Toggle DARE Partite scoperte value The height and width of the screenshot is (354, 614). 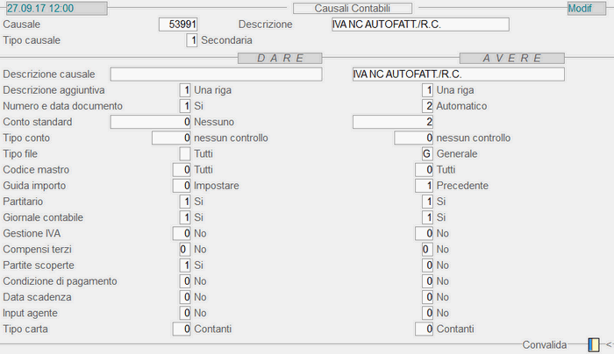(184, 265)
